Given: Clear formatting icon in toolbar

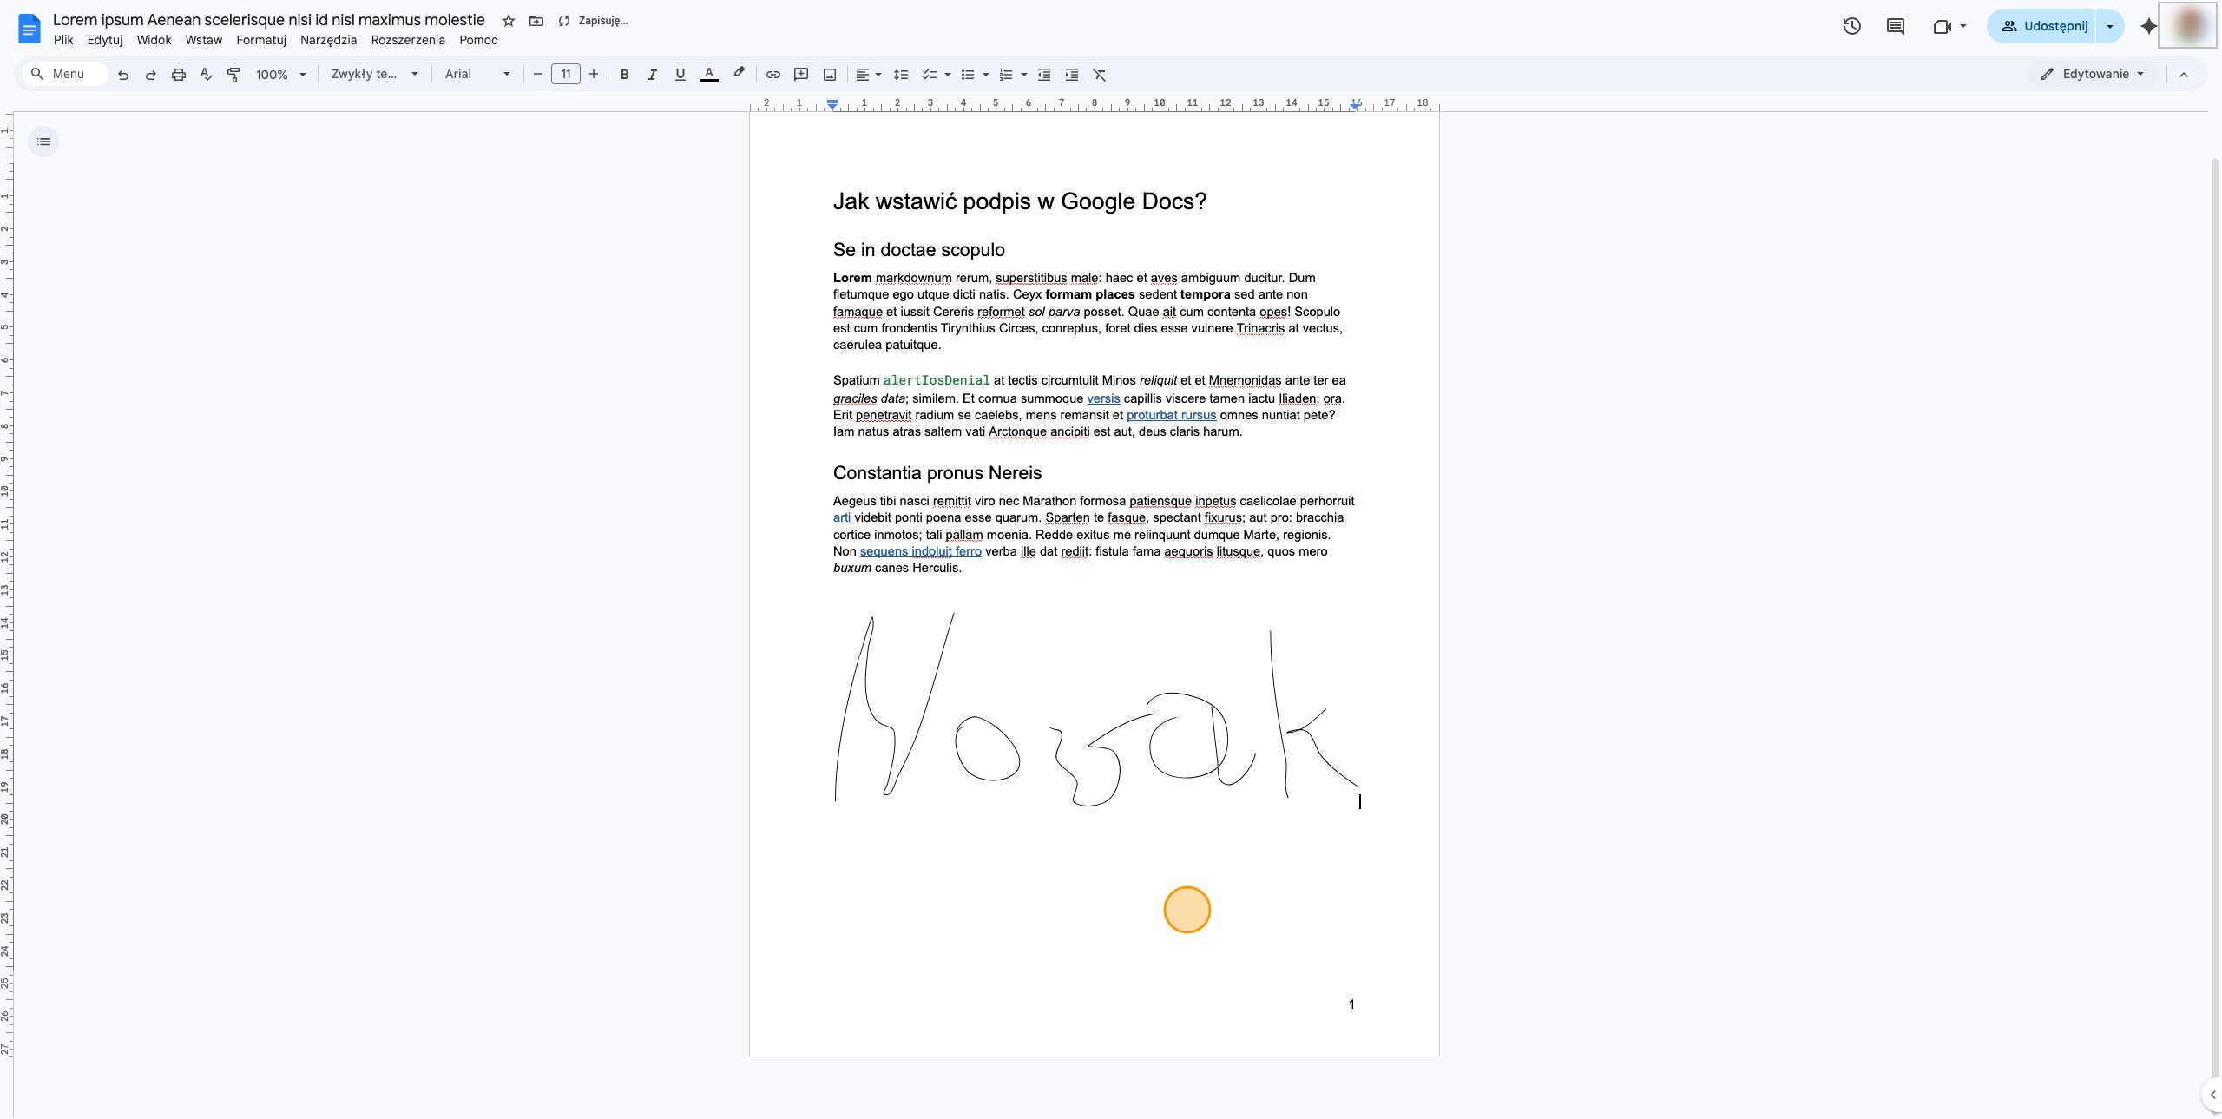Looking at the screenshot, I should 1100,75.
